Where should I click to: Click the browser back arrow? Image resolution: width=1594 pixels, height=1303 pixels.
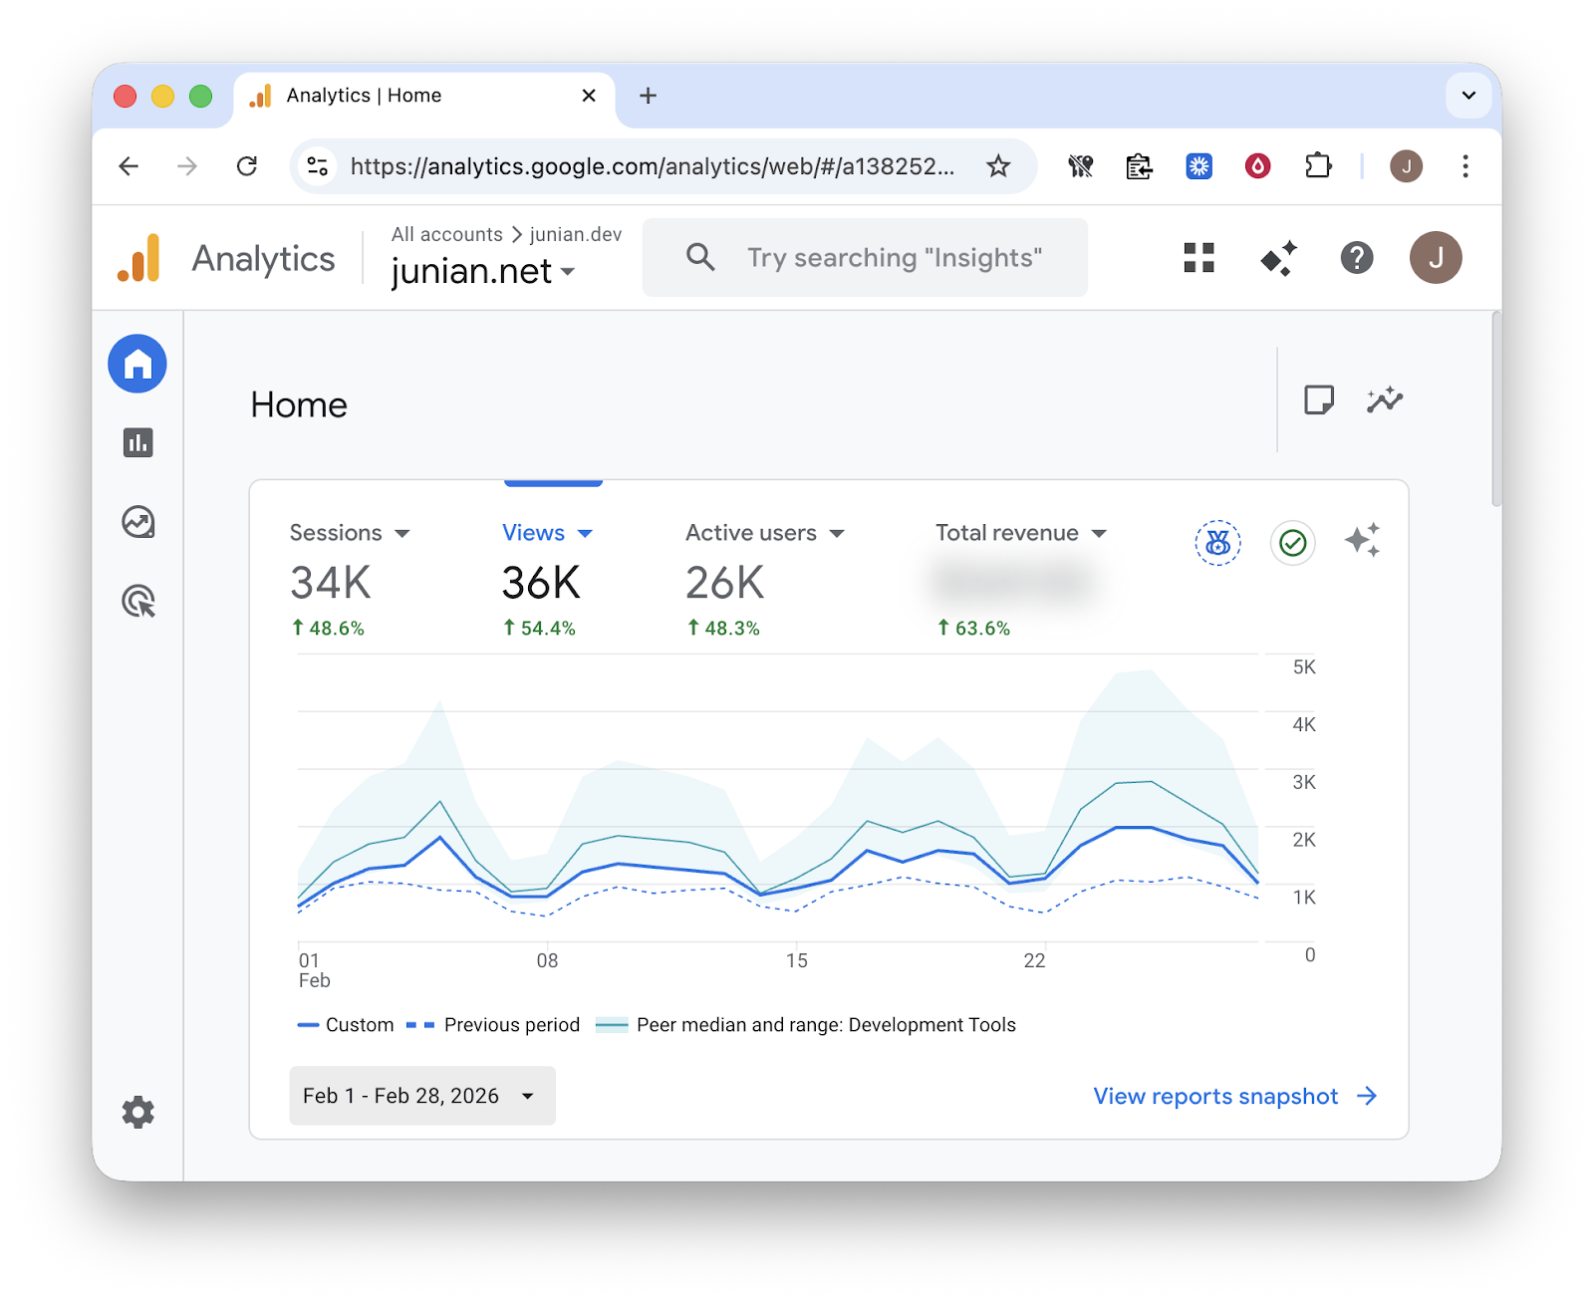click(x=129, y=166)
